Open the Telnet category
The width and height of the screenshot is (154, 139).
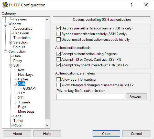pos(18,121)
